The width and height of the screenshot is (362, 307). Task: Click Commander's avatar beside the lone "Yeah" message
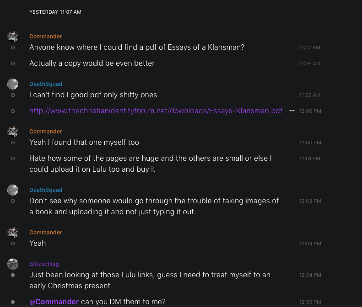click(x=13, y=233)
